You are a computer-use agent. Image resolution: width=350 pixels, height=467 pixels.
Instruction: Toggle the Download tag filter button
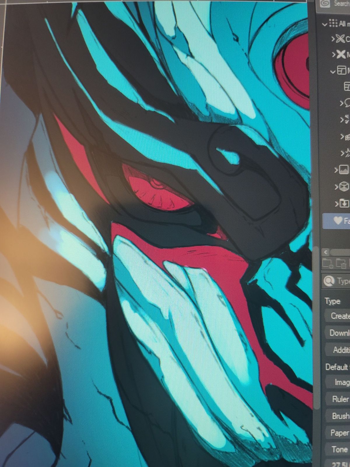click(x=338, y=333)
